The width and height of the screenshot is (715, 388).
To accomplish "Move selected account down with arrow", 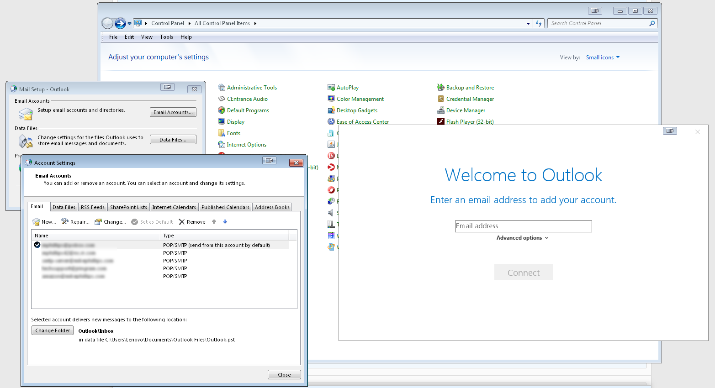I will coord(225,222).
